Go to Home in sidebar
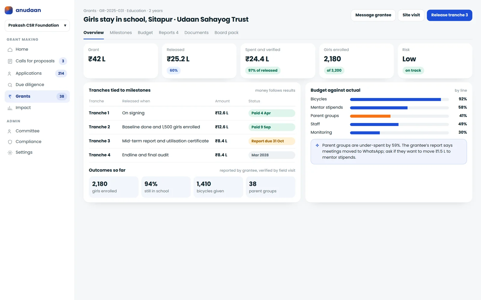The height and width of the screenshot is (300, 481). tap(37, 49)
